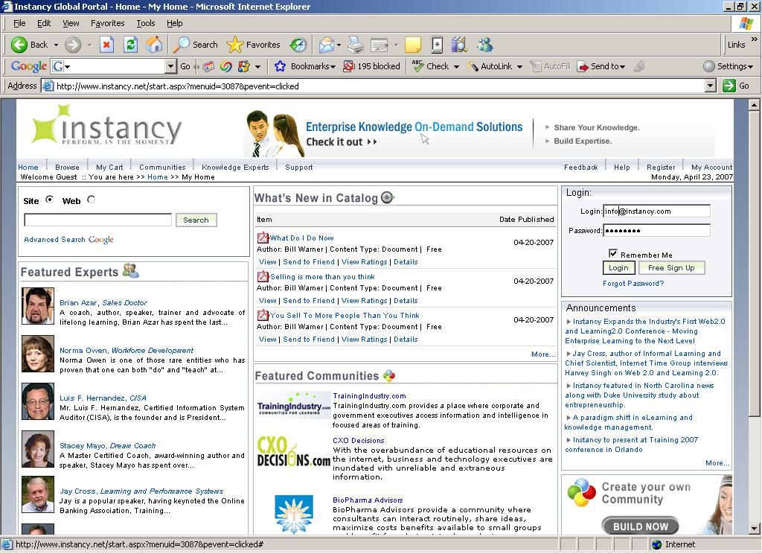Go back with the Back arrow icon

(19, 45)
